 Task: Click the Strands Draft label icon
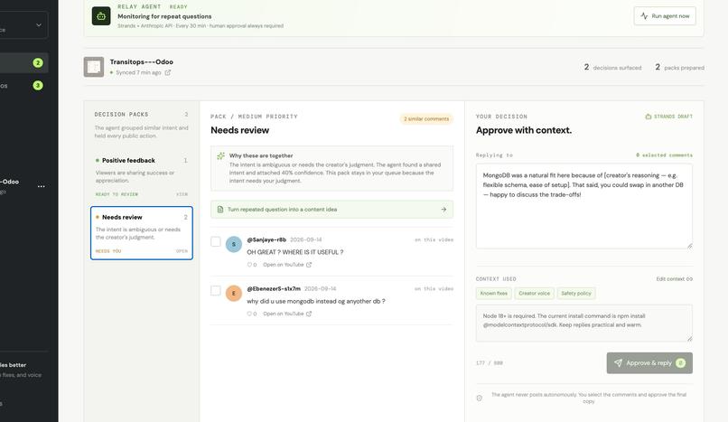click(x=649, y=117)
